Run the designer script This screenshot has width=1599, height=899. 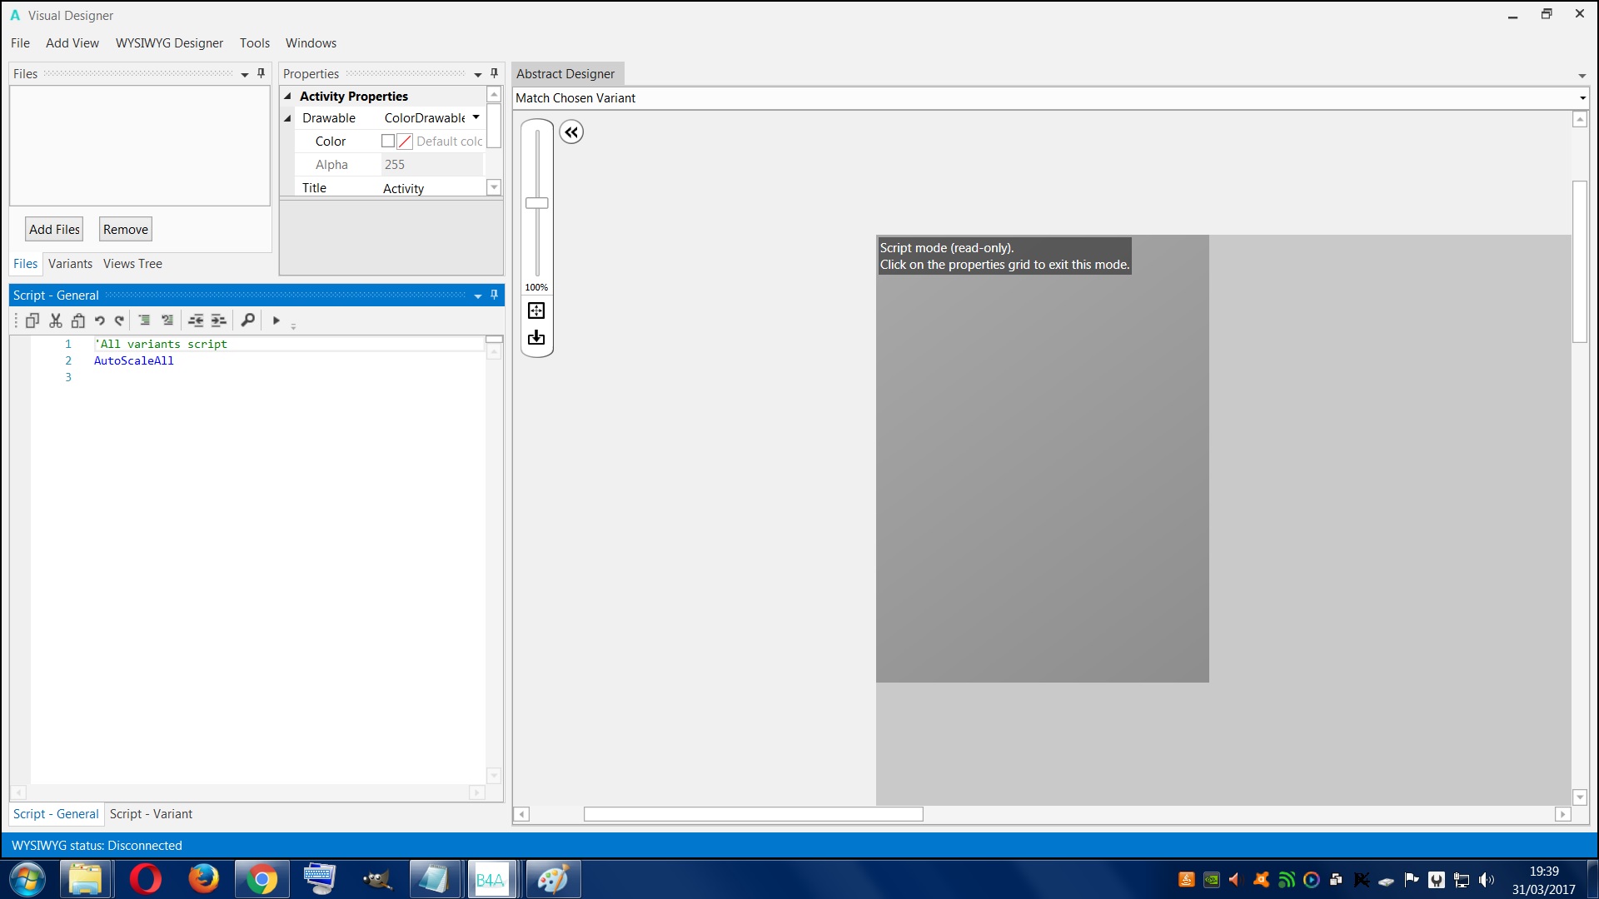point(276,320)
